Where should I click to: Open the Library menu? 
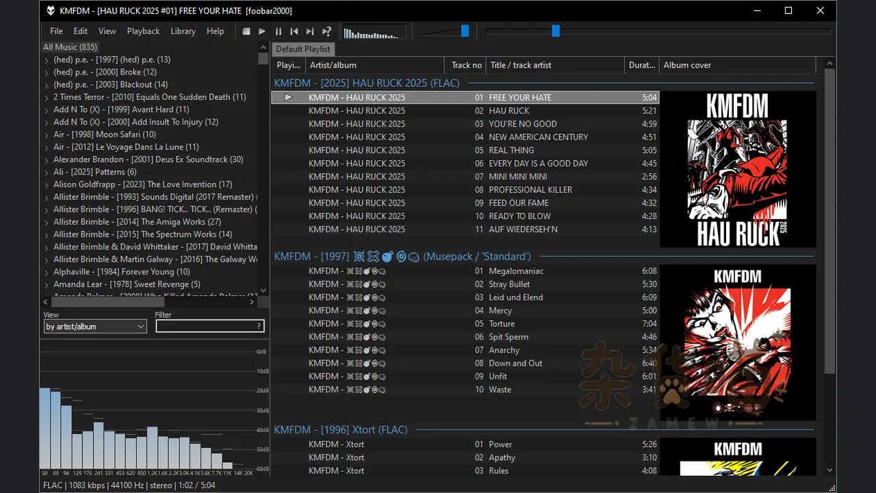coord(183,31)
